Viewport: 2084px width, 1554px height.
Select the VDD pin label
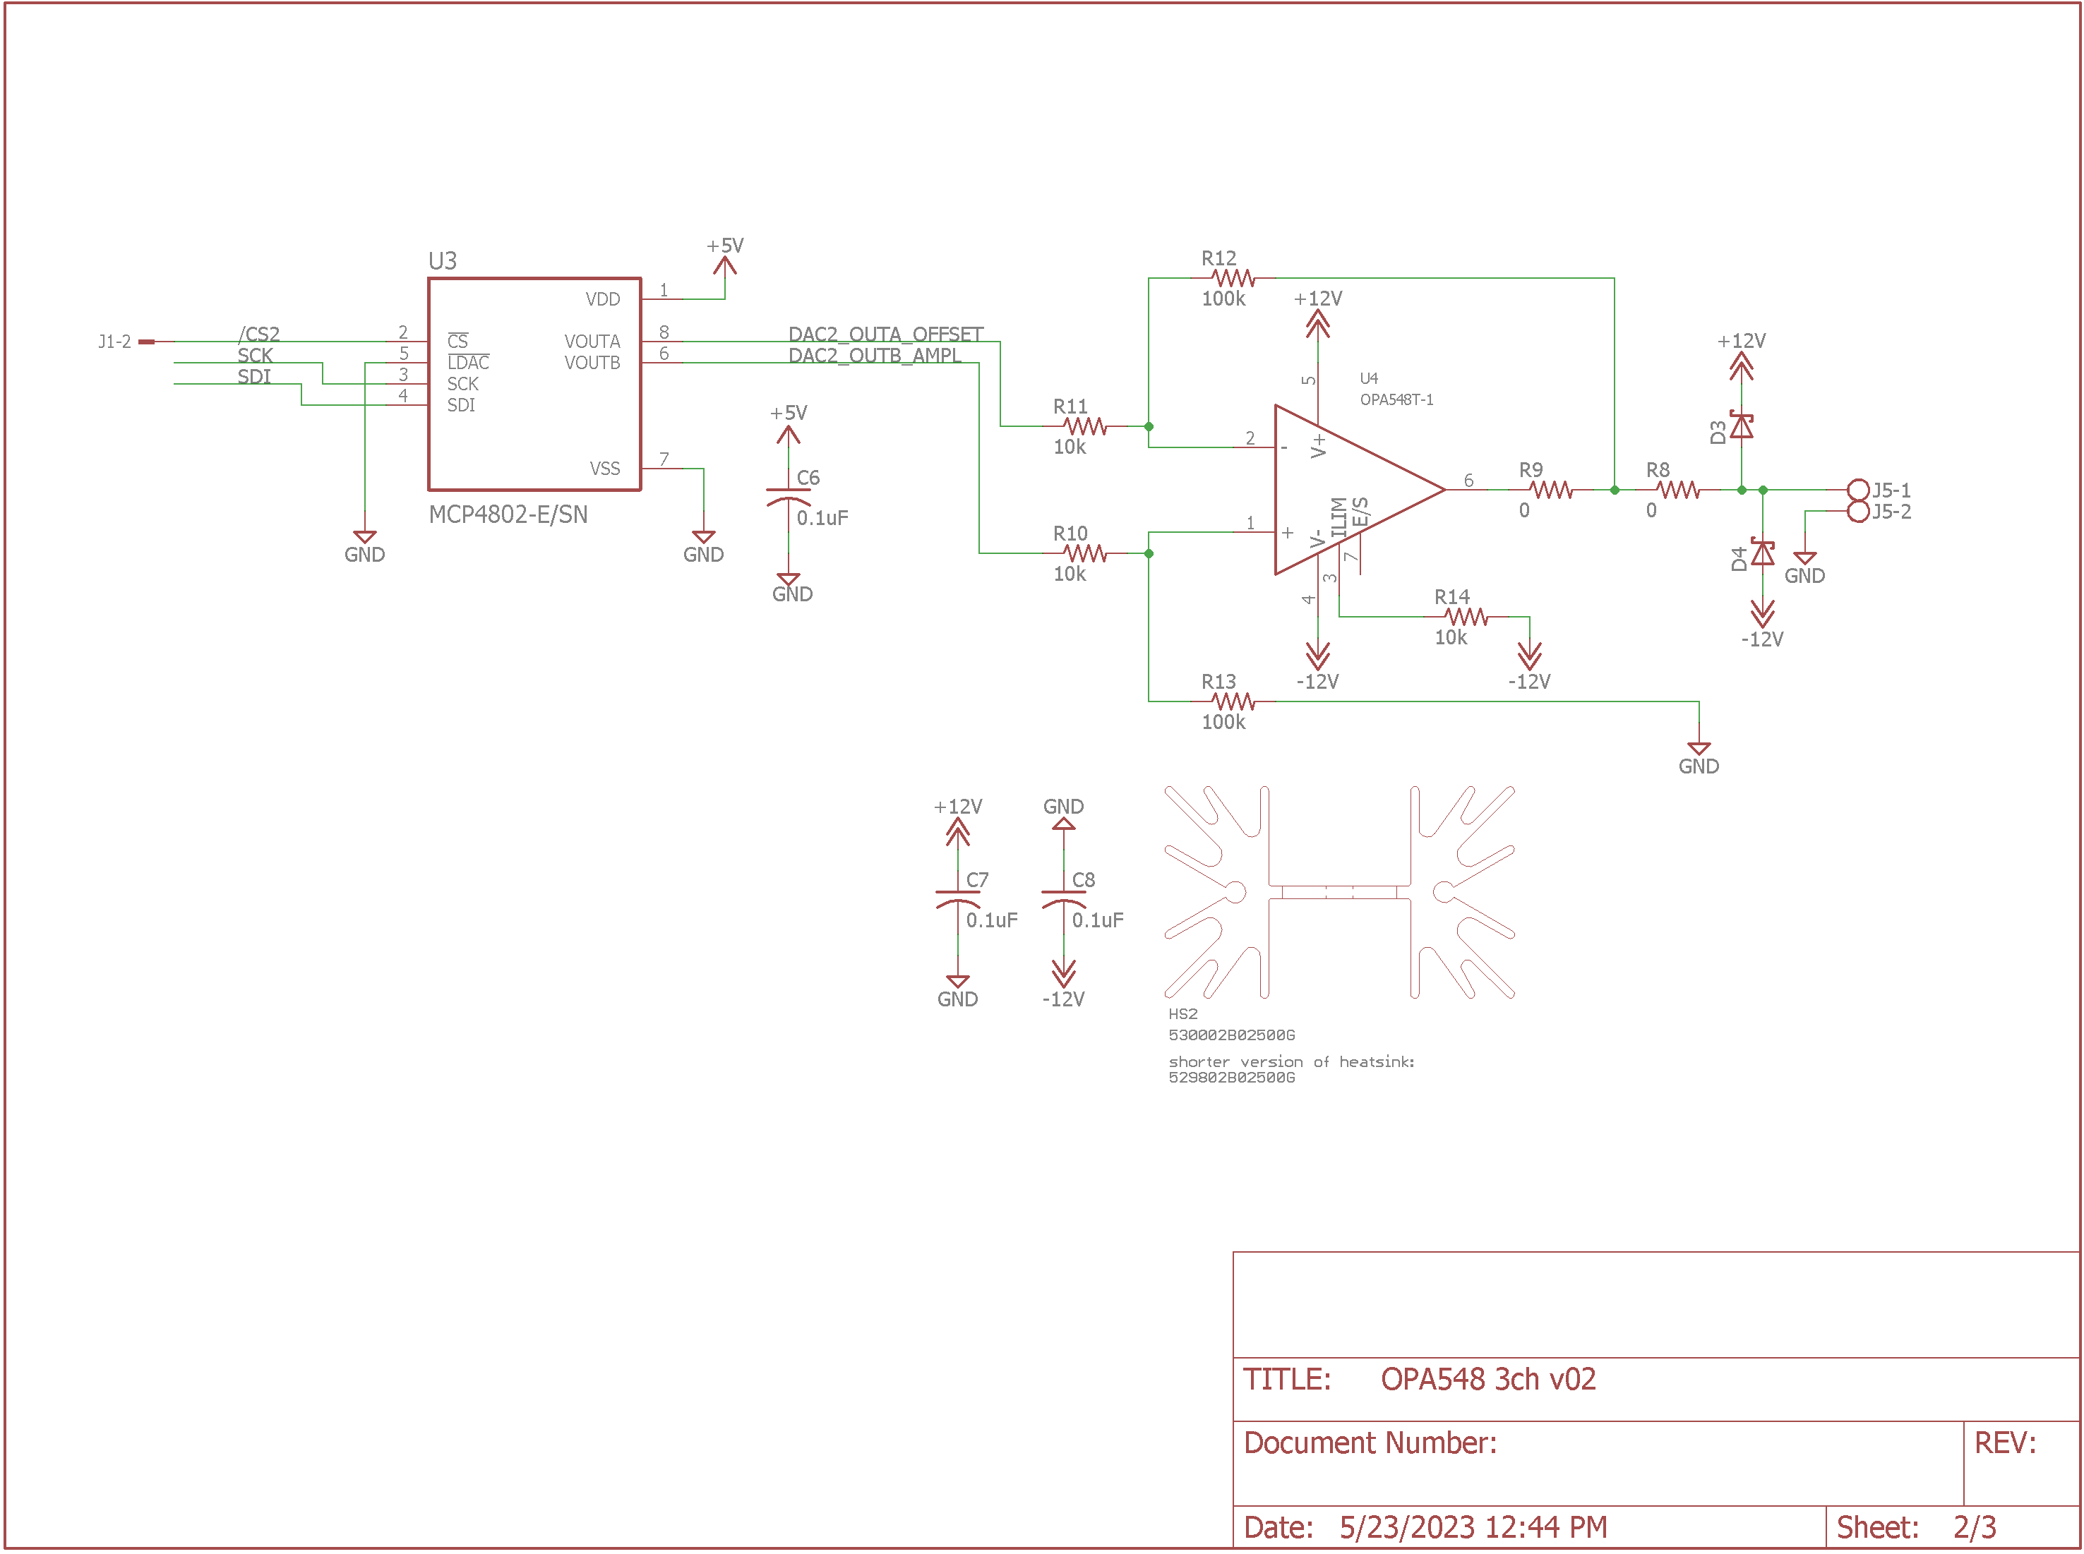tap(603, 299)
